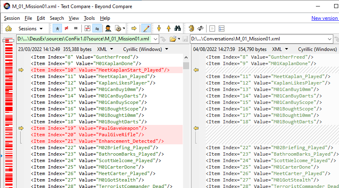Open Rules referee icon
The width and height of the screenshot is (339, 188).
click(x=108, y=28)
